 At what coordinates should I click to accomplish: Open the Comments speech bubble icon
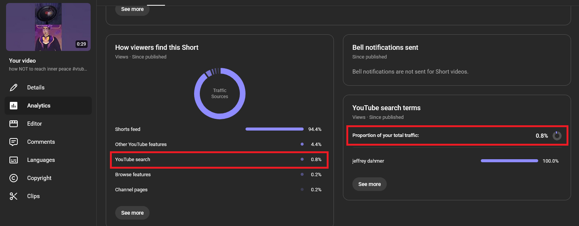point(14,142)
